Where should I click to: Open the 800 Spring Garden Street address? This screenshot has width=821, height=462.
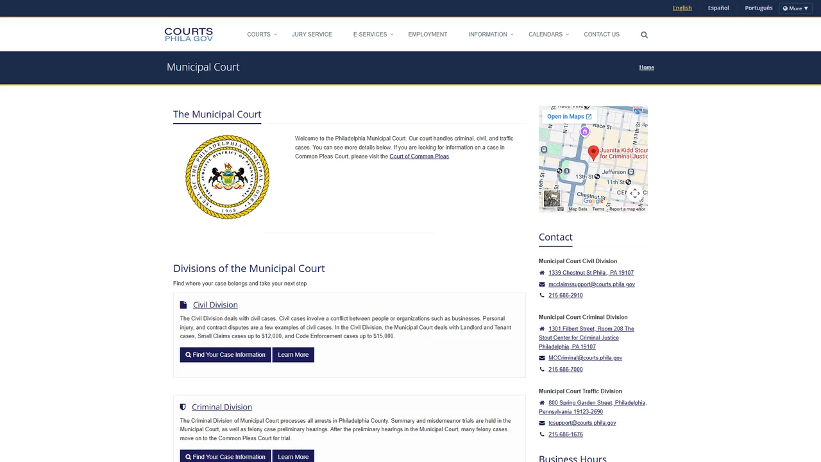[x=593, y=407]
